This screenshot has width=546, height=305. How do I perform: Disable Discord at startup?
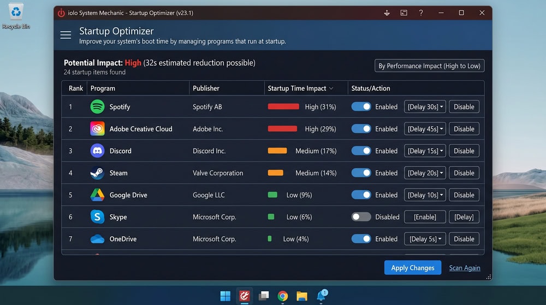point(464,150)
